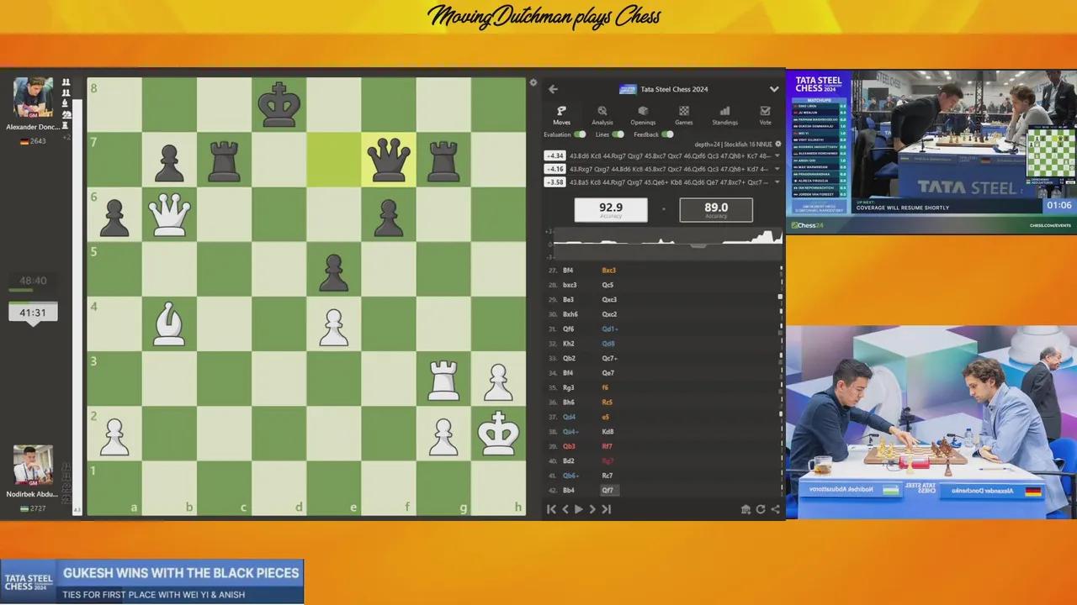1077x605 pixels.
Task: Click a point on the evaluation graph
Action: pos(665,244)
